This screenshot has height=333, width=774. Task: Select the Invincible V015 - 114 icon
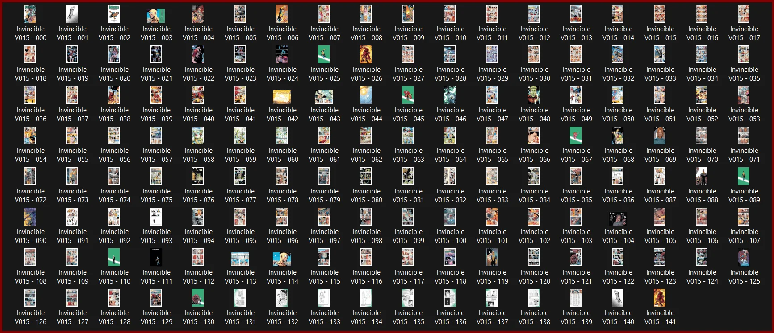point(282,259)
